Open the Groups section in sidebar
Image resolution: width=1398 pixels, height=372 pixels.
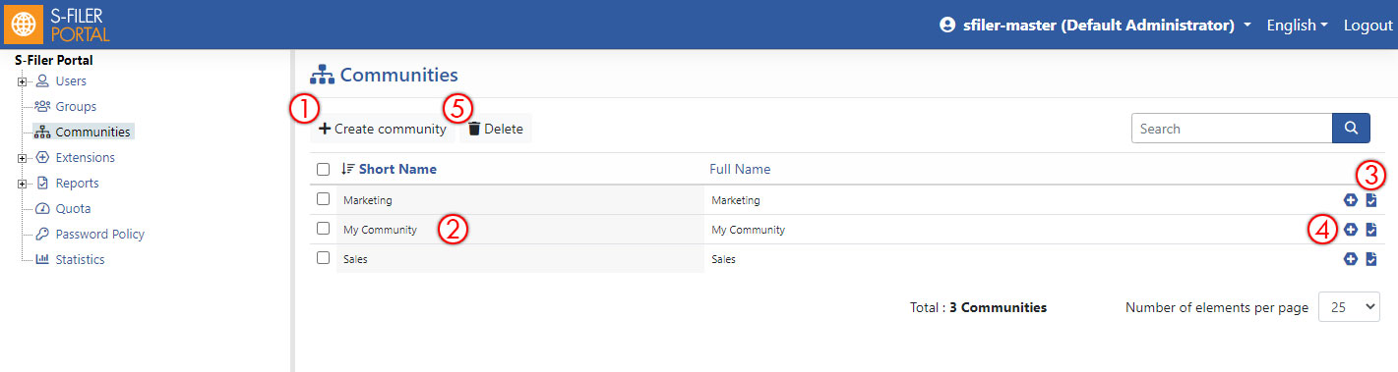point(75,106)
